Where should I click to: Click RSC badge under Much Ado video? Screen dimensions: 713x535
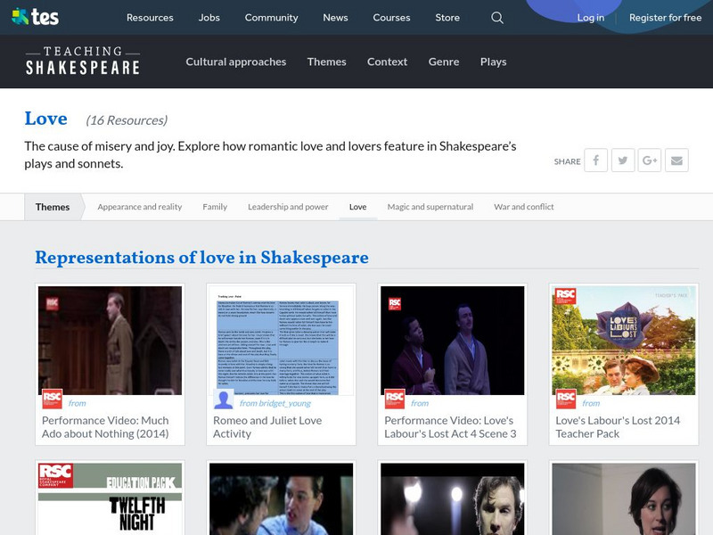pyautogui.click(x=53, y=399)
